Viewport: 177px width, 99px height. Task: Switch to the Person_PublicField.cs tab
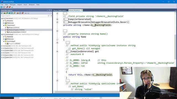coord(60,10)
